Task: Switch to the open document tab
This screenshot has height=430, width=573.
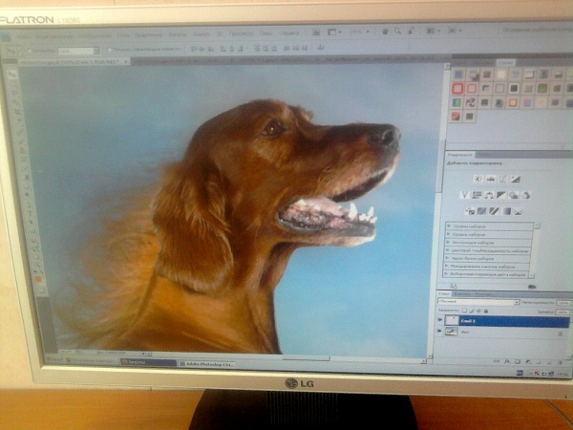Action: click(x=67, y=61)
